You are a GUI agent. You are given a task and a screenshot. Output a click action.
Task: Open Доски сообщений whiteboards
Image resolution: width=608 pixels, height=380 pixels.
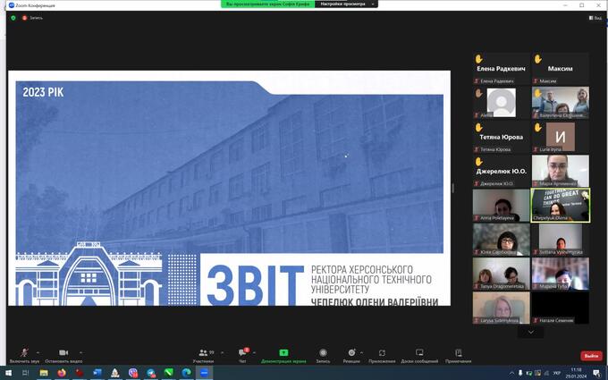pyautogui.click(x=419, y=354)
